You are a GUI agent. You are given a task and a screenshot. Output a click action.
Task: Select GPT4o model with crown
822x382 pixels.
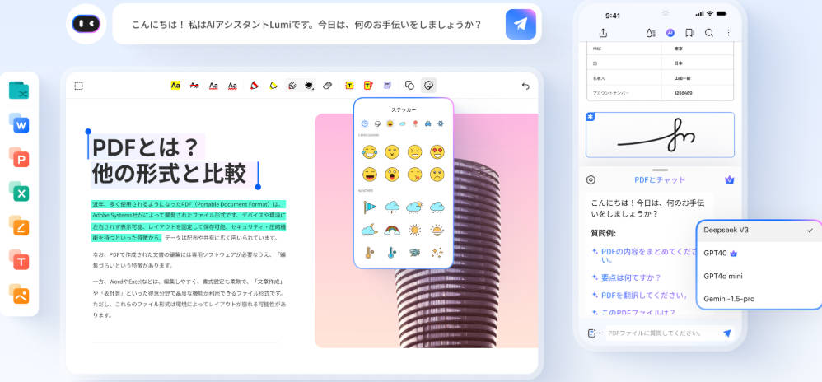759,253
